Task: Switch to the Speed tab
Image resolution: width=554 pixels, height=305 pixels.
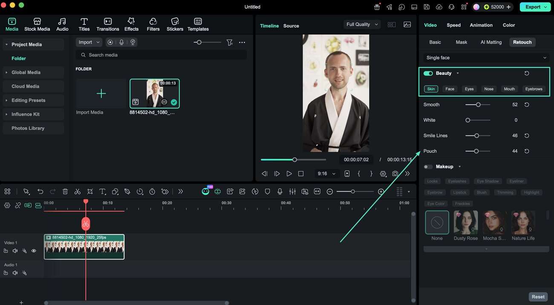Action: click(x=453, y=25)
